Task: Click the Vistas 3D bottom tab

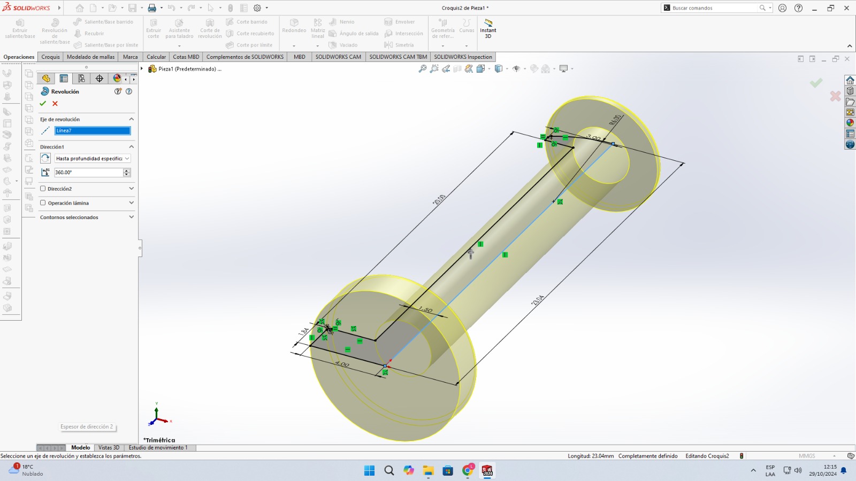Action: pos(109,448)
